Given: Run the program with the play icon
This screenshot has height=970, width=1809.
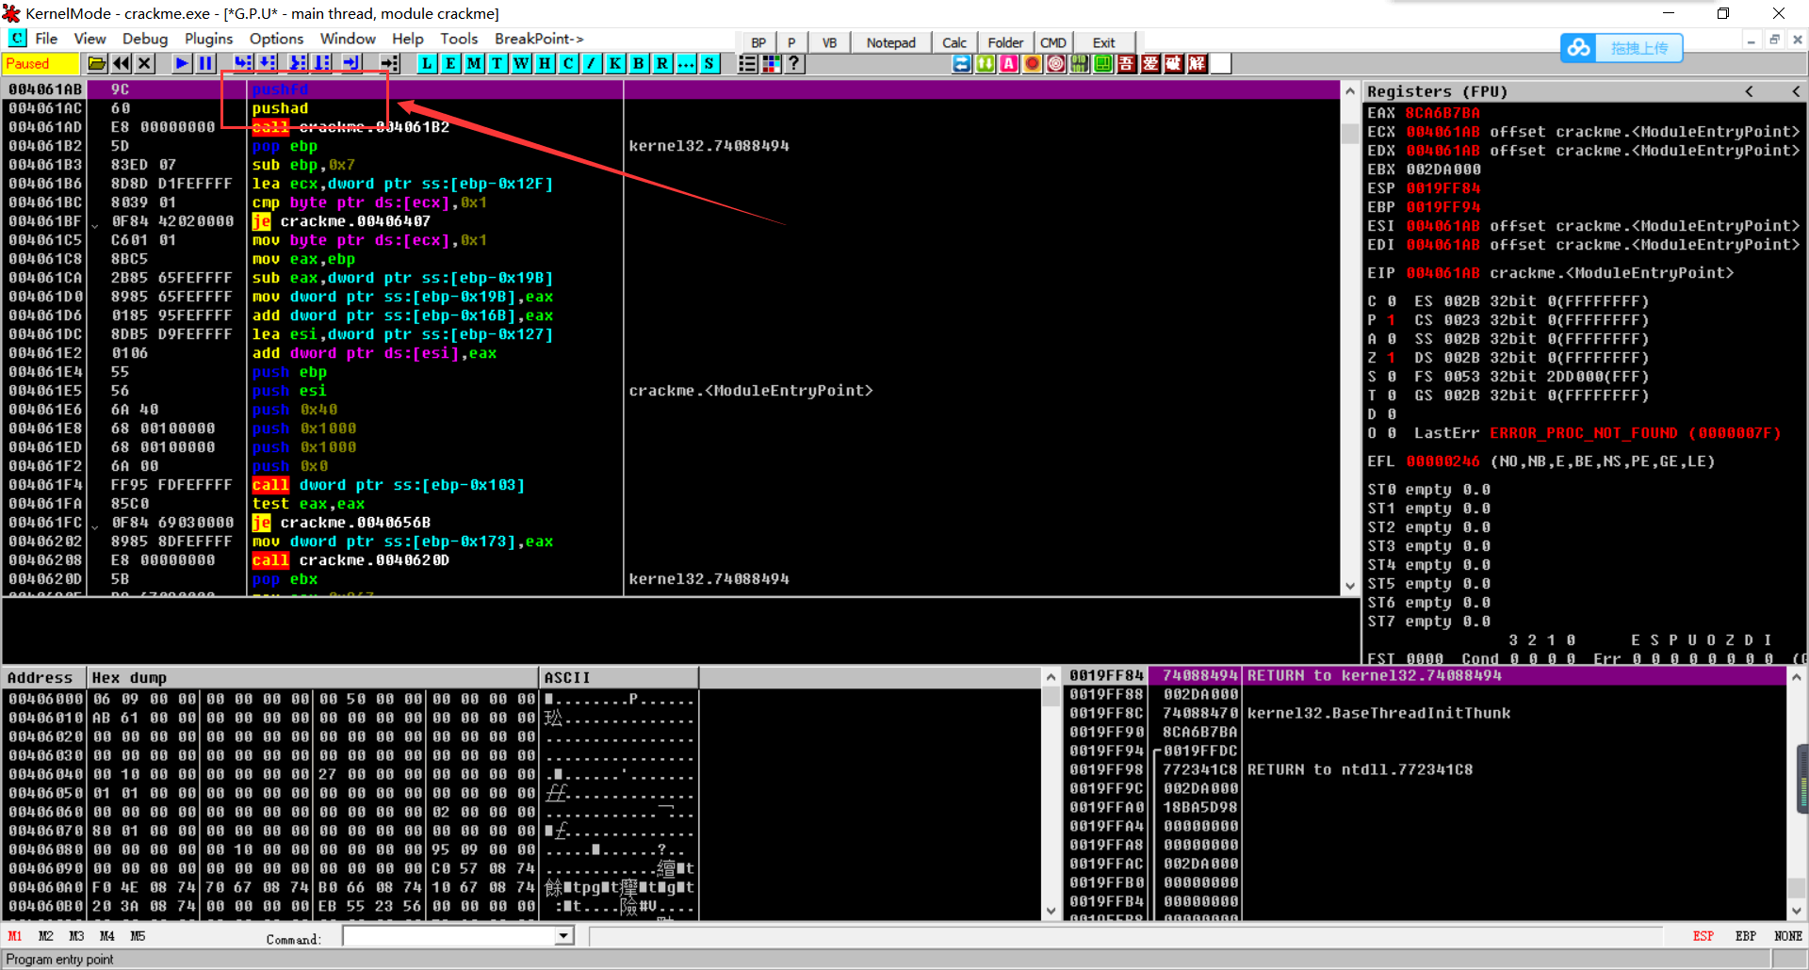Looking at the screenshot, I should point(182,63).
